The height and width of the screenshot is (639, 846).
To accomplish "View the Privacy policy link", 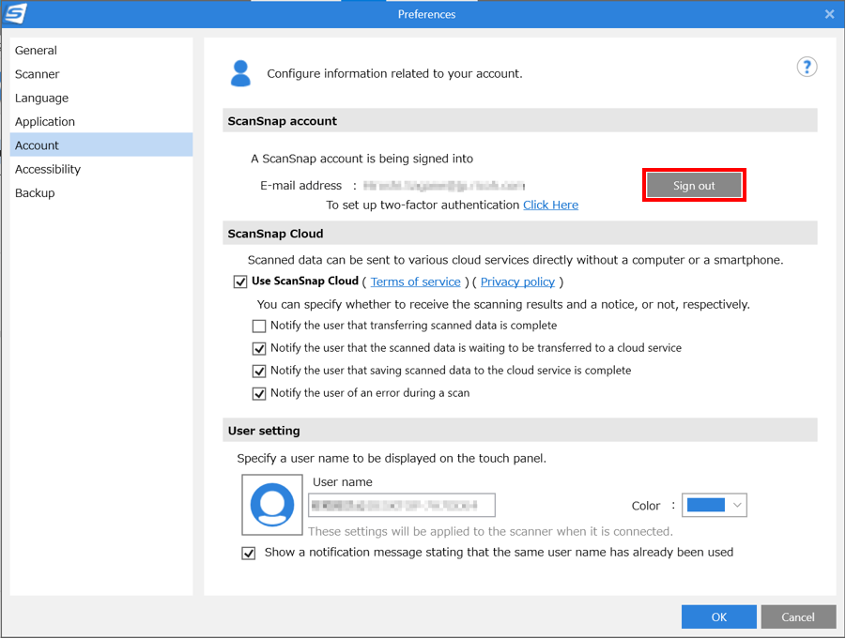I will [x=517, y=281].
